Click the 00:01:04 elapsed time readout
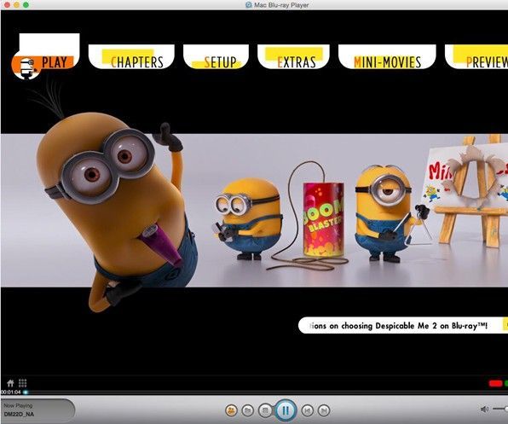 [11, 392]
